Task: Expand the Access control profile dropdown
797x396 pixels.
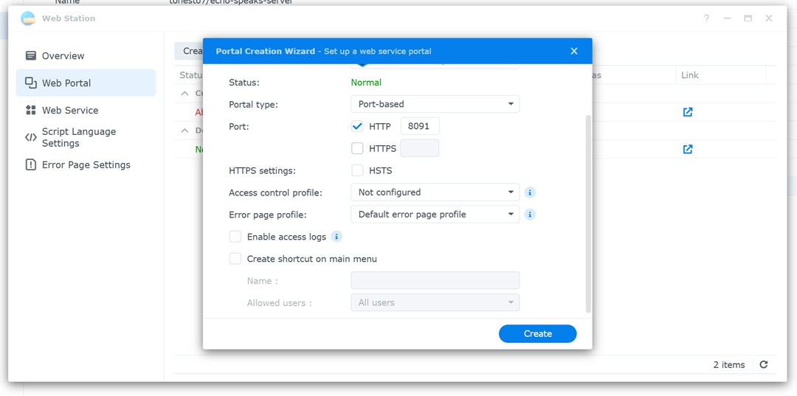Action: (x=435, y=192)
